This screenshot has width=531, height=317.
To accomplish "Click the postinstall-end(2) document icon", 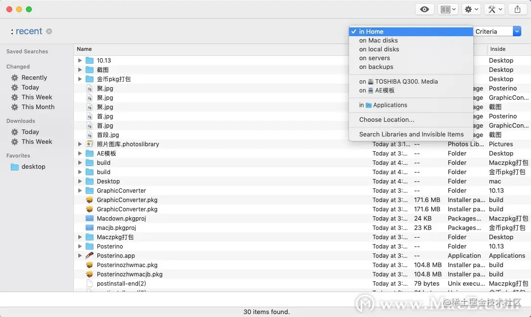I will [90, 283].
